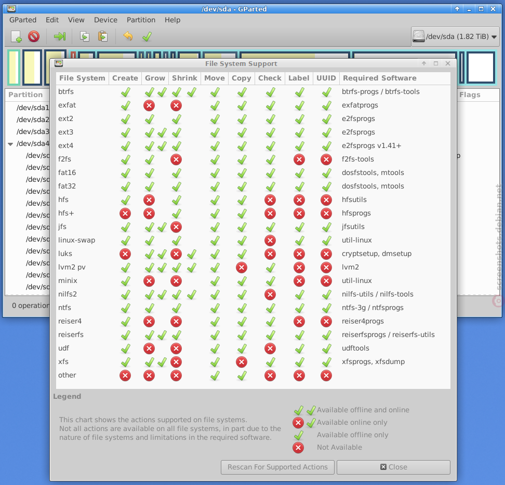Viewport: 505px width, 485px height.
Task: Click the UUID cross icon in minix row
Action: point(326,281)
